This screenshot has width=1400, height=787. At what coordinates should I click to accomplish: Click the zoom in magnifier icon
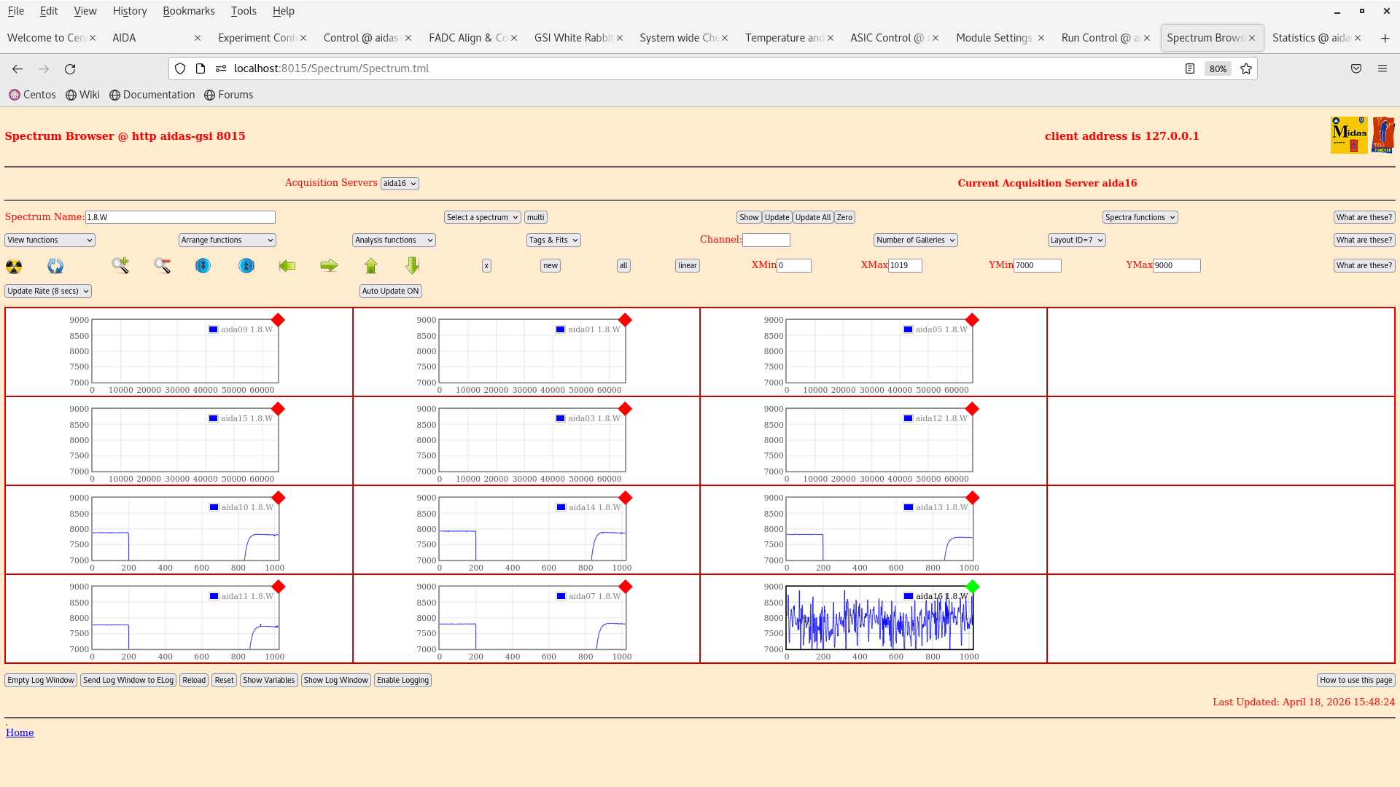pyautogui.click(x=120, y=265)
